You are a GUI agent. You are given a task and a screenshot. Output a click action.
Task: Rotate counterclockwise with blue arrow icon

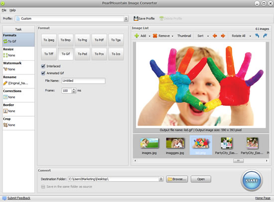(257, 36)
